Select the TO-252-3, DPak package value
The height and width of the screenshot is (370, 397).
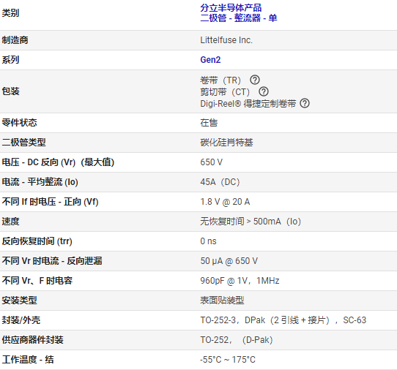pyautogui.click(x=283, y=320)
